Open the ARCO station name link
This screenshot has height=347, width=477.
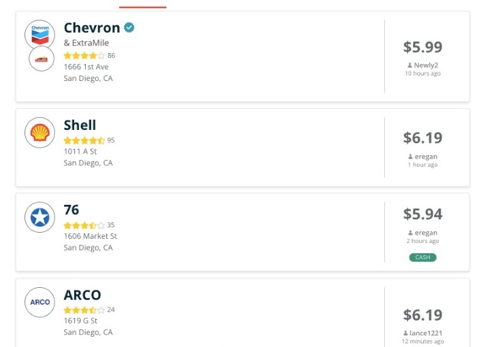tap(82, 295)
